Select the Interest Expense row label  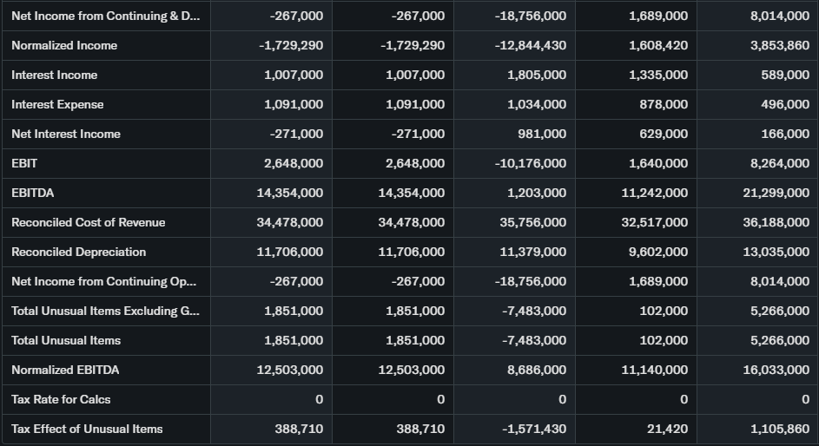[57, 104]
